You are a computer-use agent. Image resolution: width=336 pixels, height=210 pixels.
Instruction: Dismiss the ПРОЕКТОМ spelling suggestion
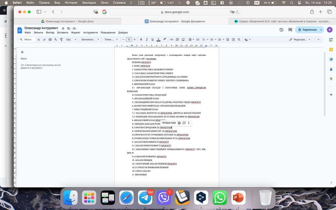click(x=179, y=123)
